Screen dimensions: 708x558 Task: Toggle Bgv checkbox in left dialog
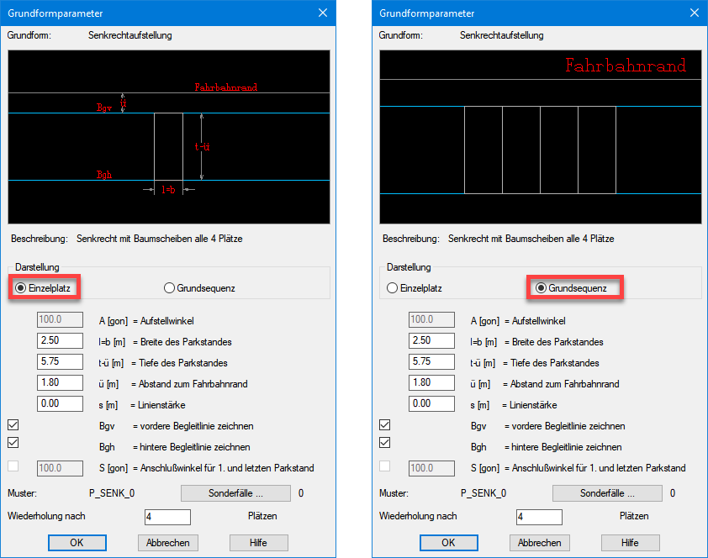(13, 425)
